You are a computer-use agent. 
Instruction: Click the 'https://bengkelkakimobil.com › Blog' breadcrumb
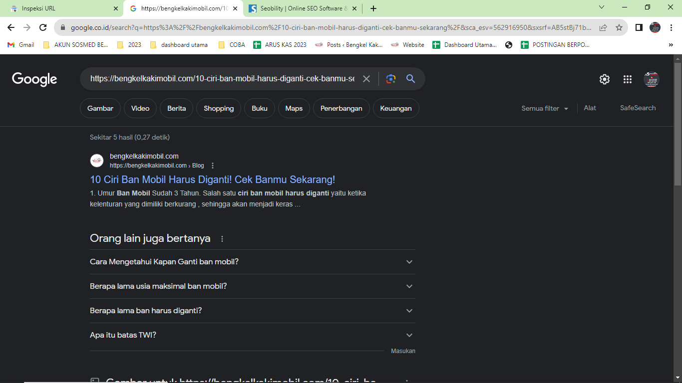(x=157, y=166)
